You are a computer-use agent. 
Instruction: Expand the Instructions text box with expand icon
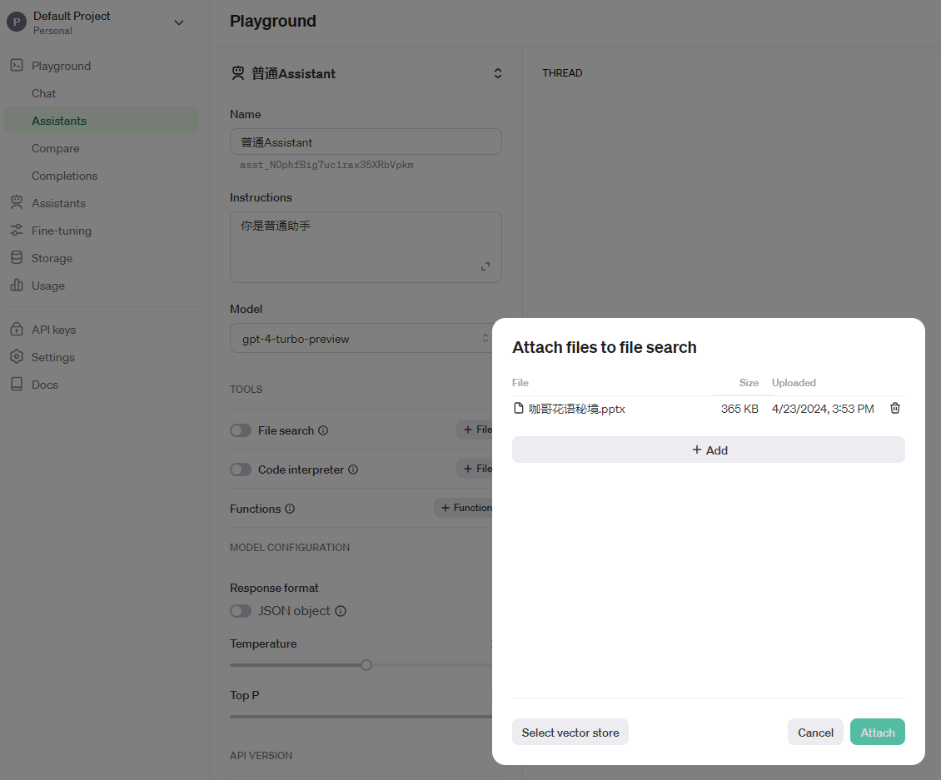click(x=485, y=266)
